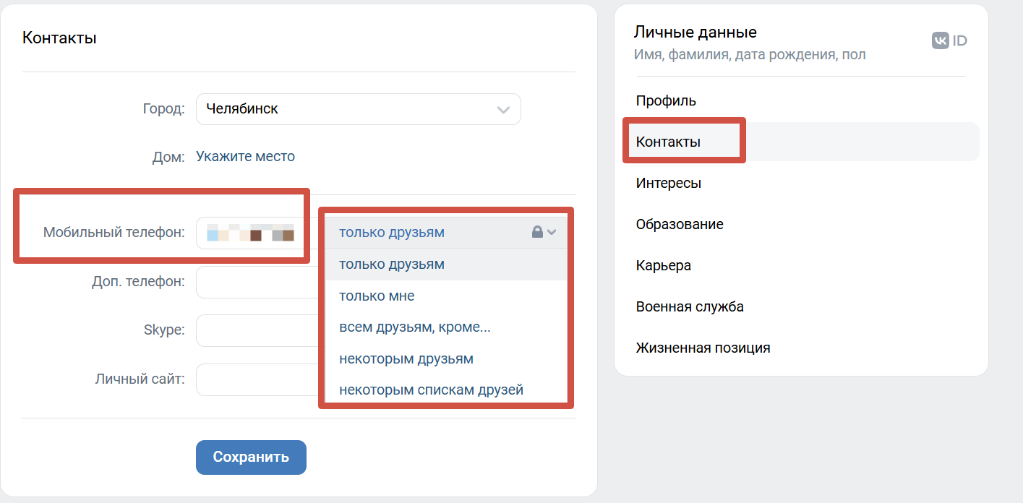Pick 'некоторым спискам друзей' option
The width and height of the screenshot is (1023, 503).
click(x=431, y=390)
